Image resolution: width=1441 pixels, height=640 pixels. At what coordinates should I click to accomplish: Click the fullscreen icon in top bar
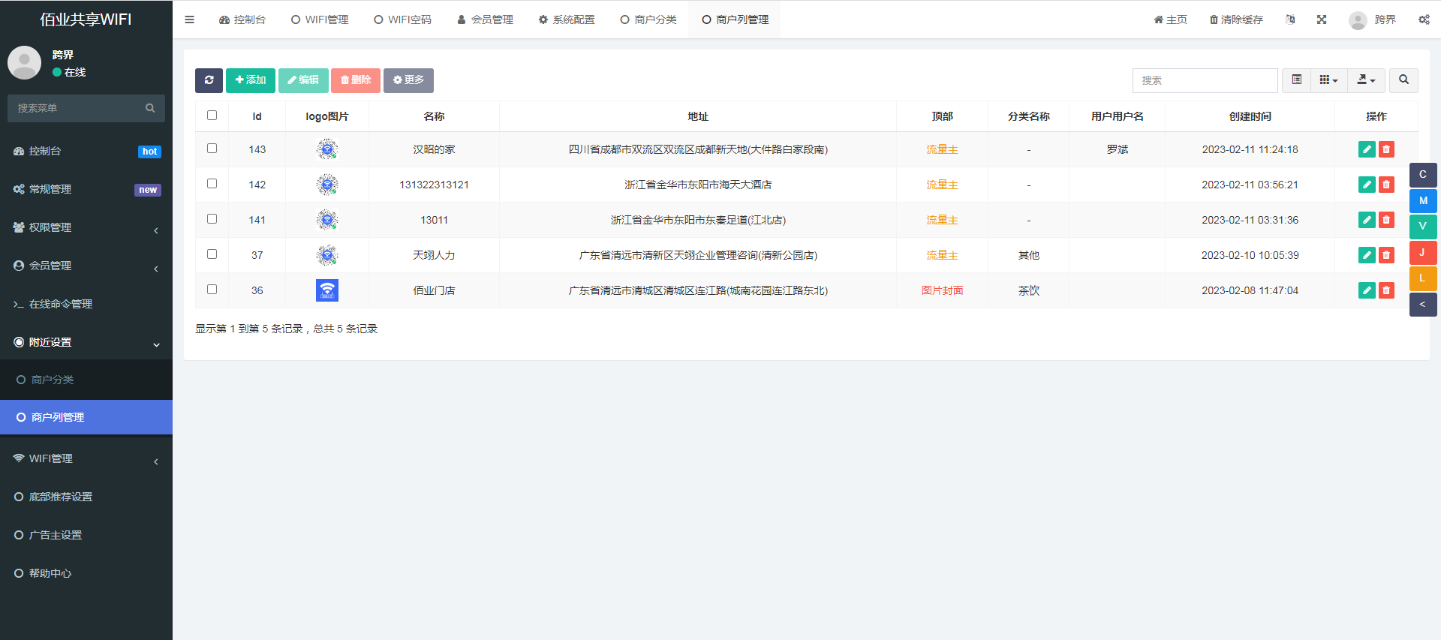tap(1322, 20)
